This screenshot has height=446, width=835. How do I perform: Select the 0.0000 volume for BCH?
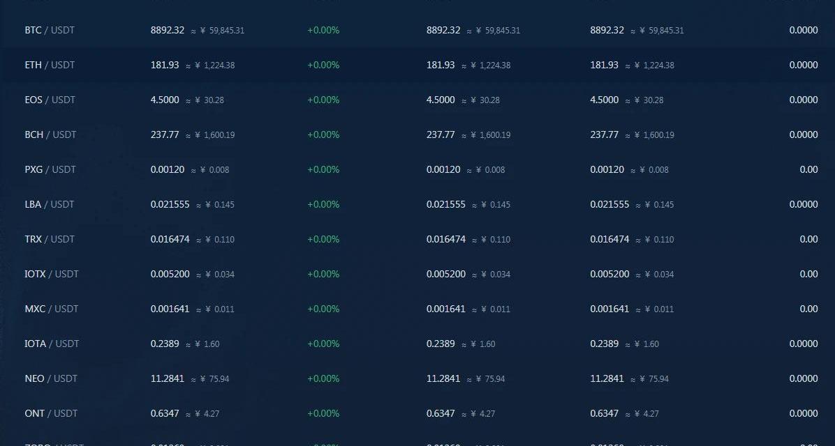804,135
